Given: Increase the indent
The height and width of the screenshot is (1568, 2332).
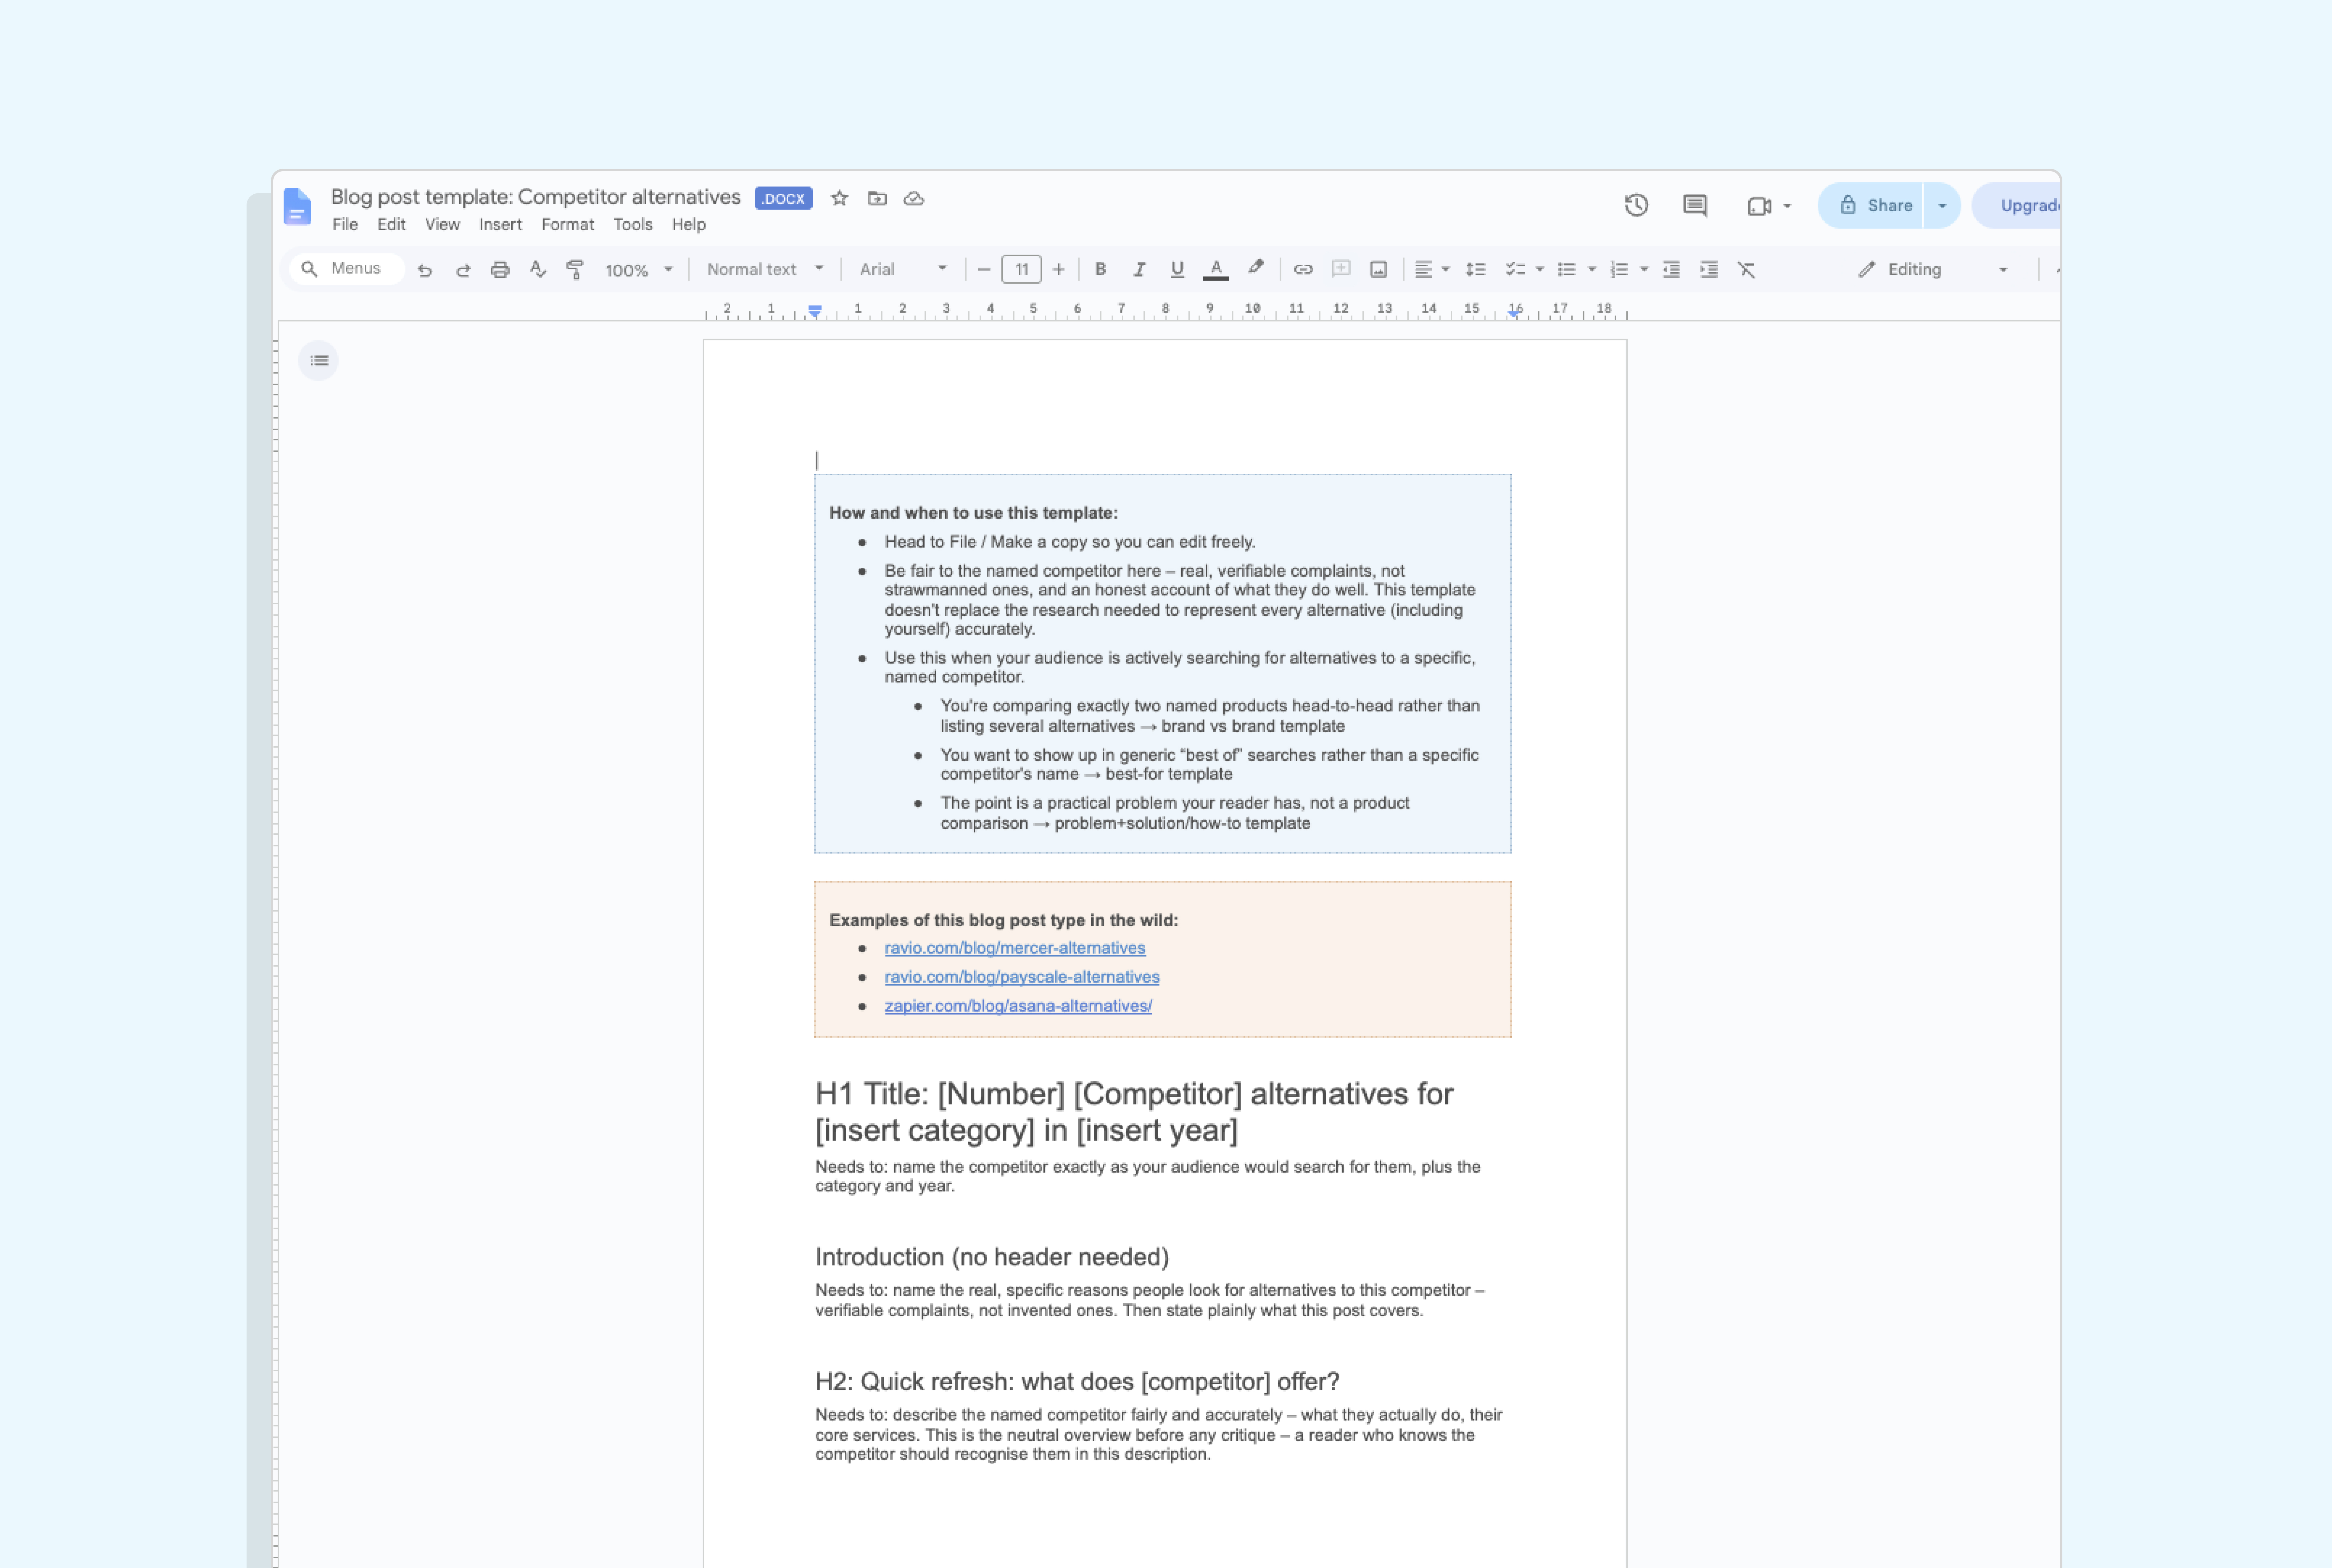Looking at the screenshot, I should pyautogui.click(x=1709, y=269).
